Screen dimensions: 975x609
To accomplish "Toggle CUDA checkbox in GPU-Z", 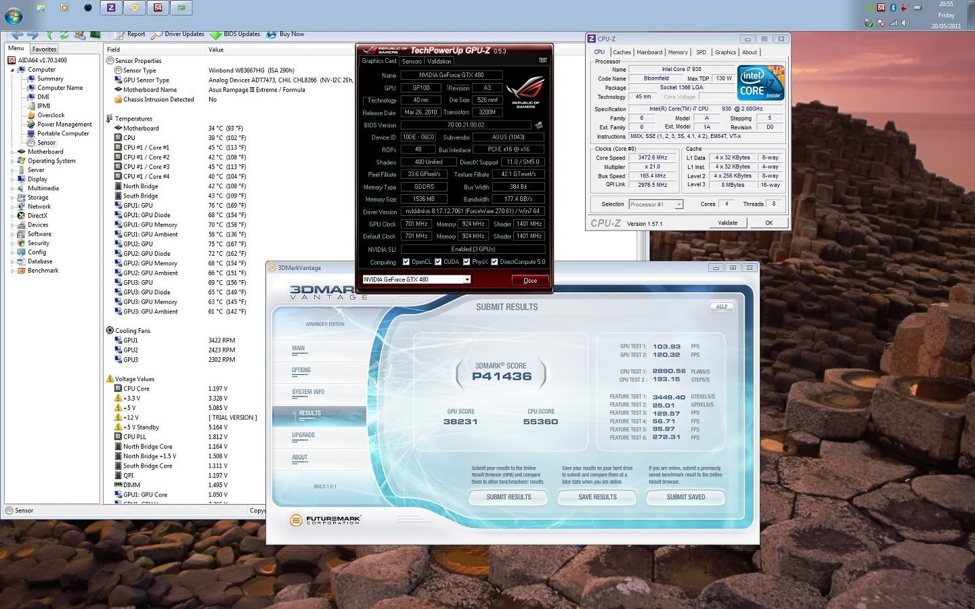I will pyautogui.click(x=438, y=262).
